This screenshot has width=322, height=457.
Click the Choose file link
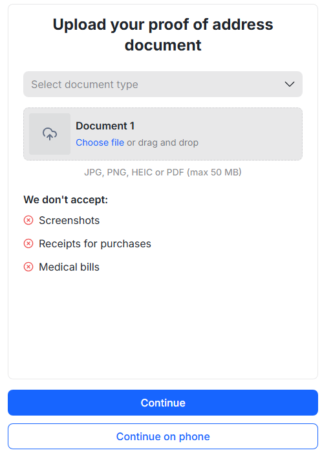(100, 142)
